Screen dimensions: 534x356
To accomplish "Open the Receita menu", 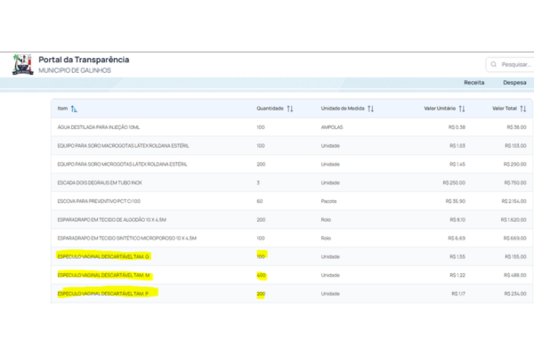I will tap(473, 81).
